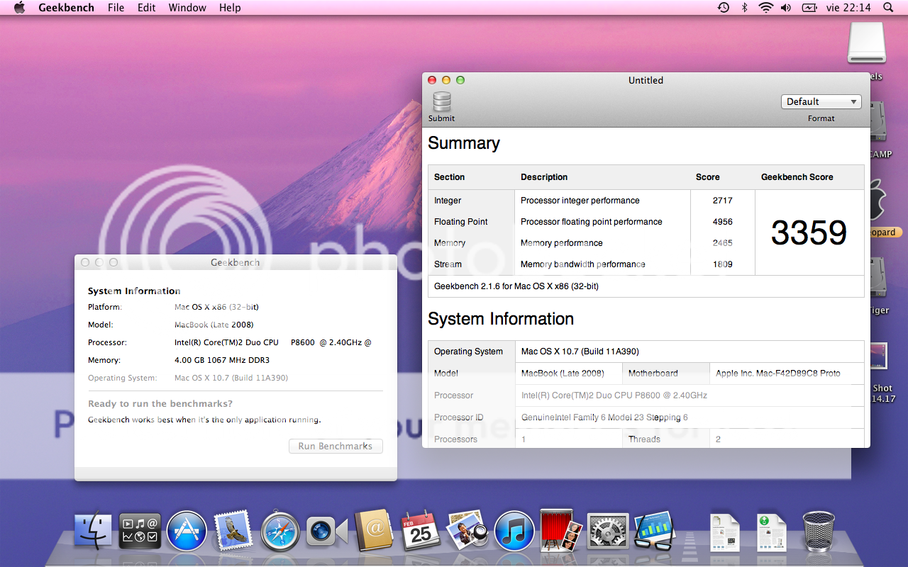The image size is (908, 567).
Task: Click Run Benchmarks button
Action: pos(336,447)
